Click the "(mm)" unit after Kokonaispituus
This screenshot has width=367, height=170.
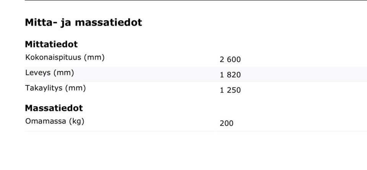(94, 57)
